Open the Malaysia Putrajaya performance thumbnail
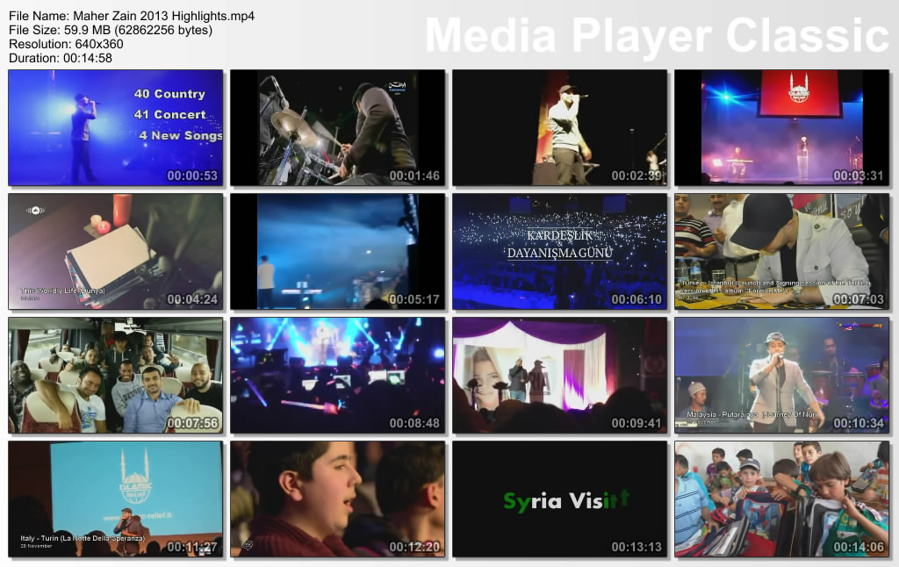899x567 pixels. coord(781,375)
